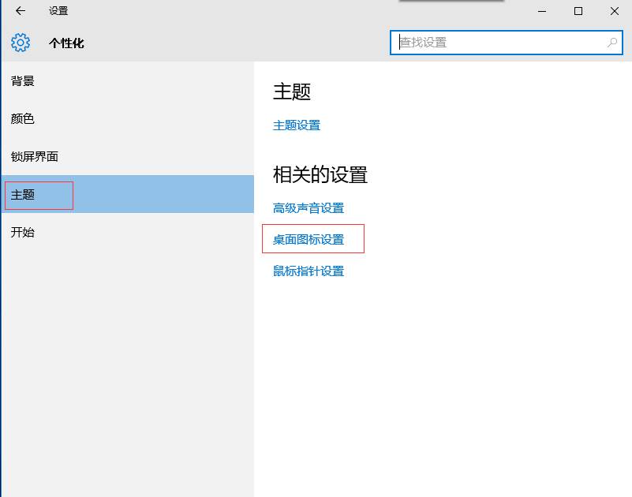
Task: Click the 个性化 page title
Action: (x=66, y=43)
